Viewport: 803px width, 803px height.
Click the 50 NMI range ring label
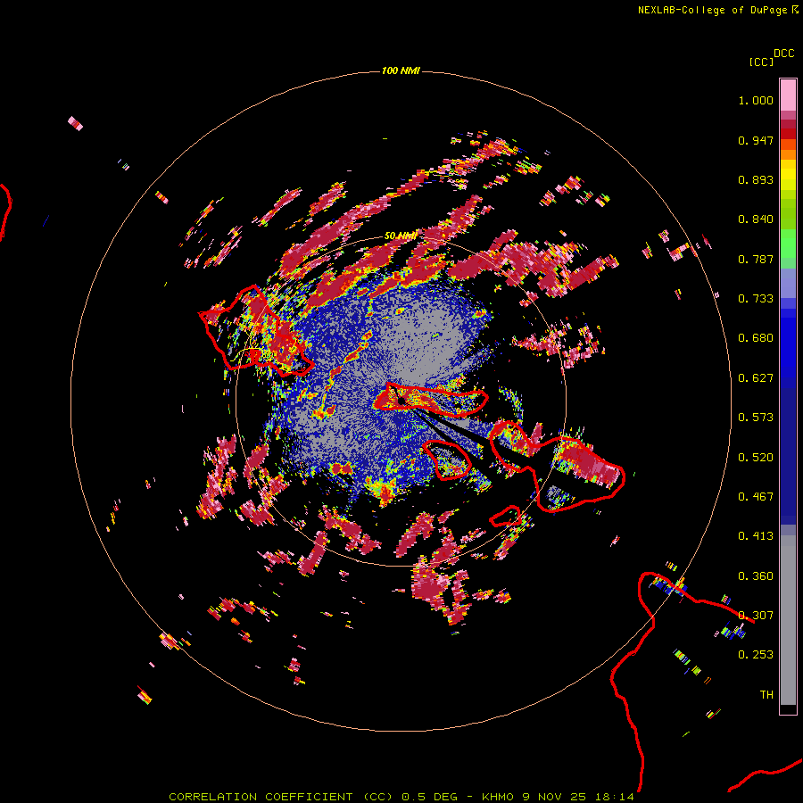(x=400, y=236)
